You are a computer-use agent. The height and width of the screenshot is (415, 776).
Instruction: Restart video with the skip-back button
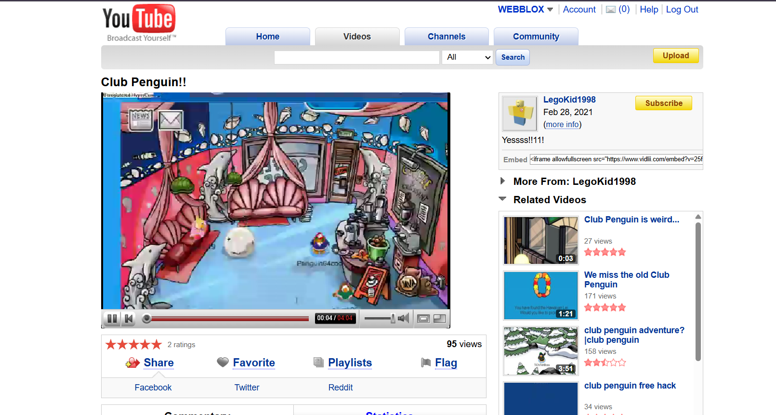click(x=129, y=318)
